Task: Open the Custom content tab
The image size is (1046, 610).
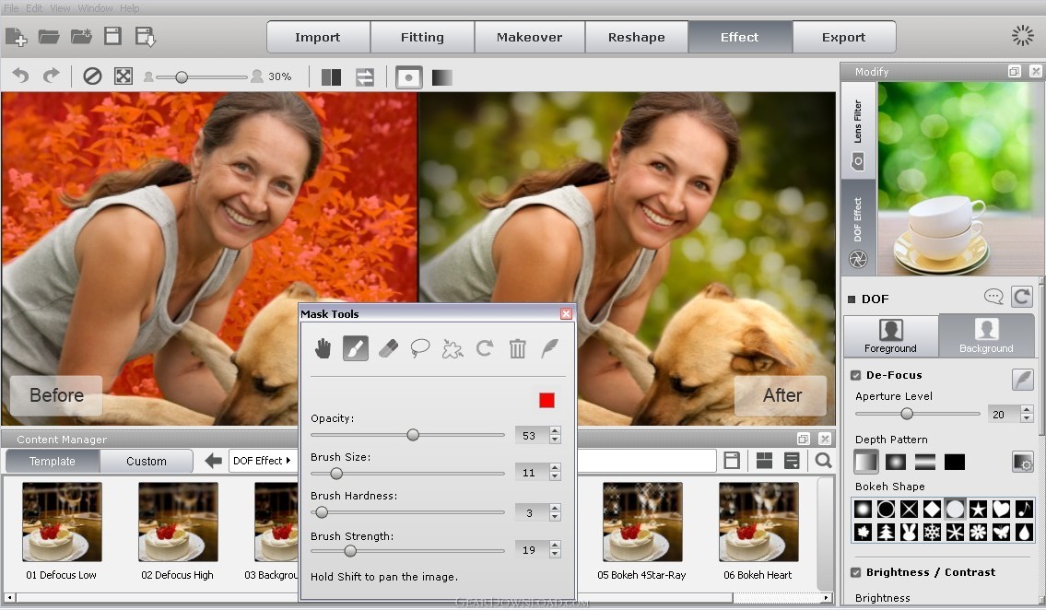Action: 147,461
